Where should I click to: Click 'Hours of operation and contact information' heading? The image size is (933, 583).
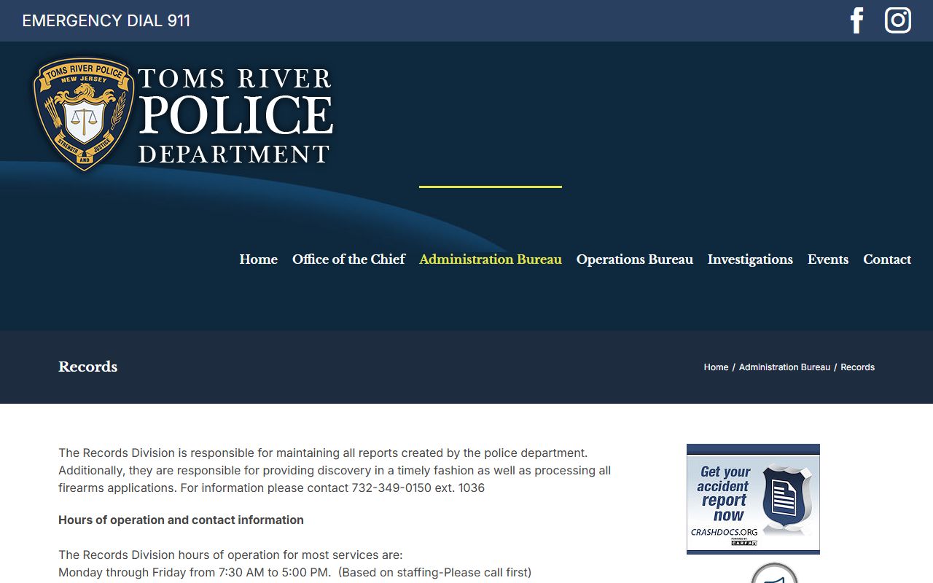[x=181, y=520]
